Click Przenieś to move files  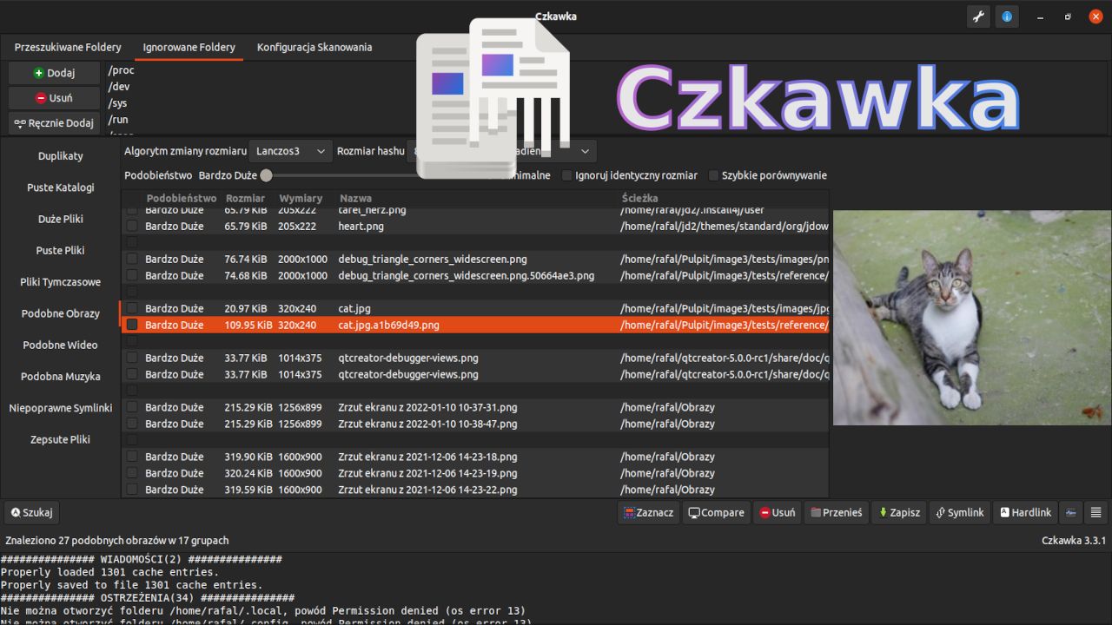[836, 512]
